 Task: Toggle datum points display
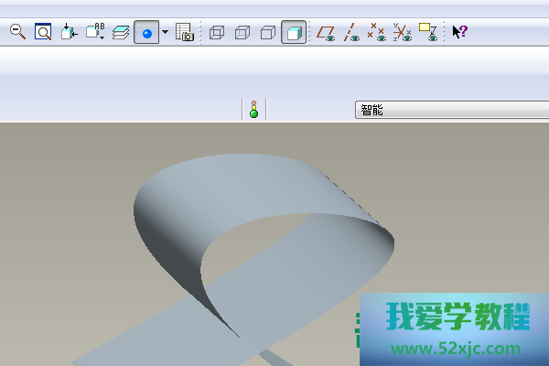375,33
